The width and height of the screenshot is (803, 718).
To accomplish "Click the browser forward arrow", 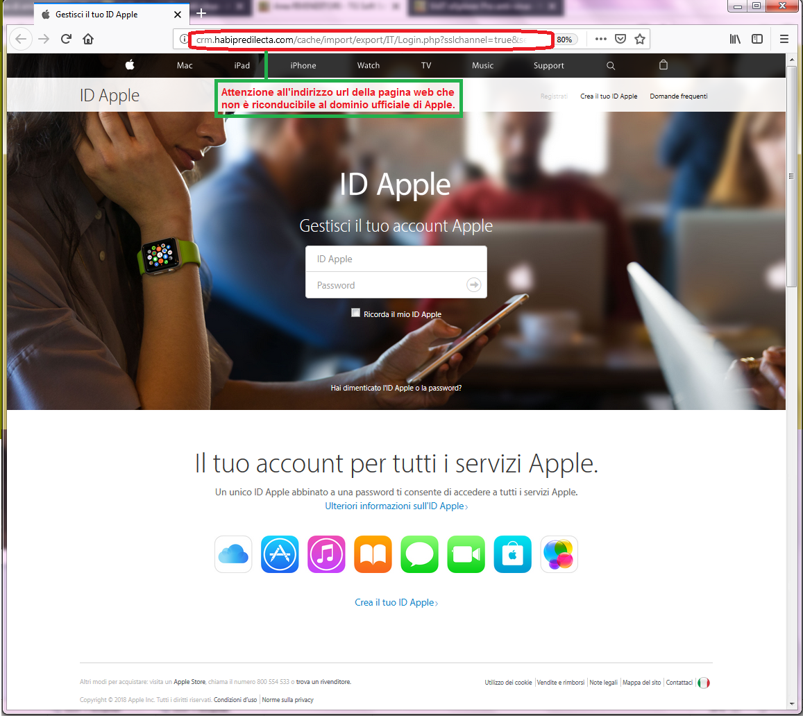I will pos(44,39).
